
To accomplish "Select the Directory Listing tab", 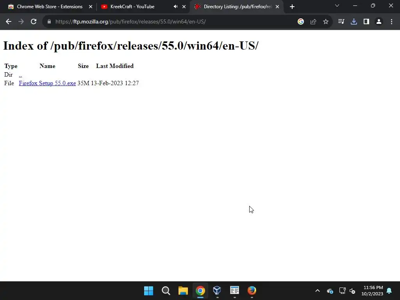I will coord(237,7).
